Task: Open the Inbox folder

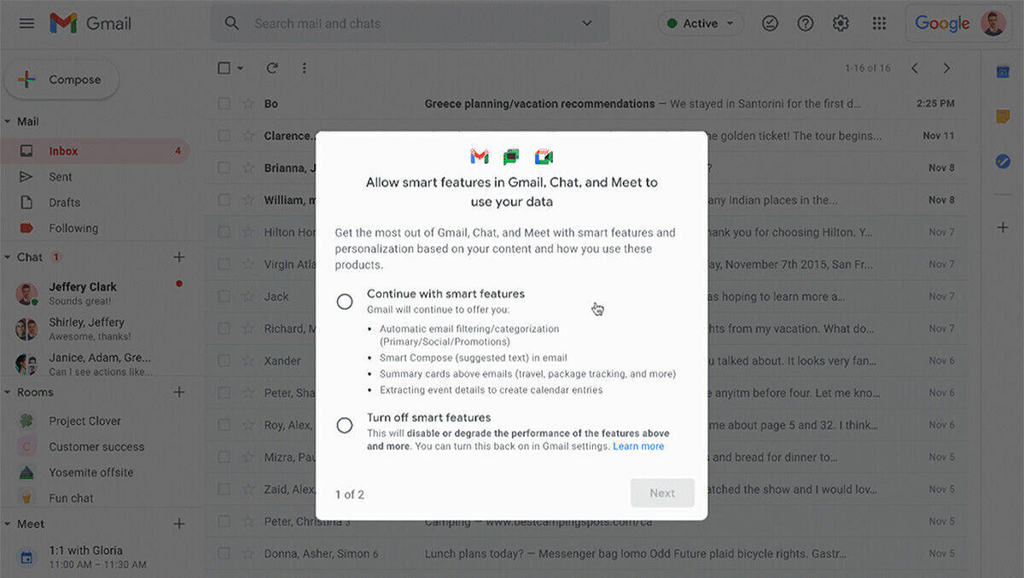Action: (95, 151)
